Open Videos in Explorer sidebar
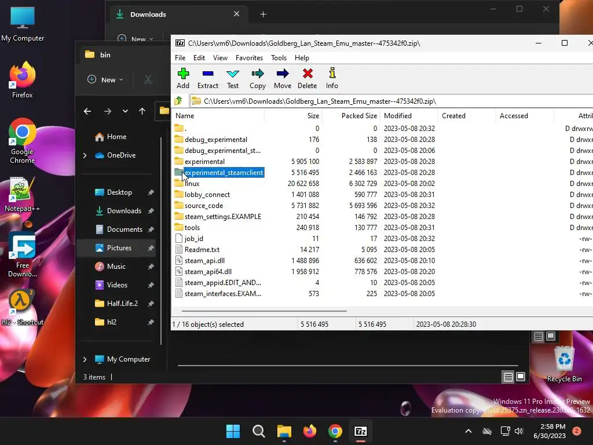The image size is (593, 445). pos(117,285)
